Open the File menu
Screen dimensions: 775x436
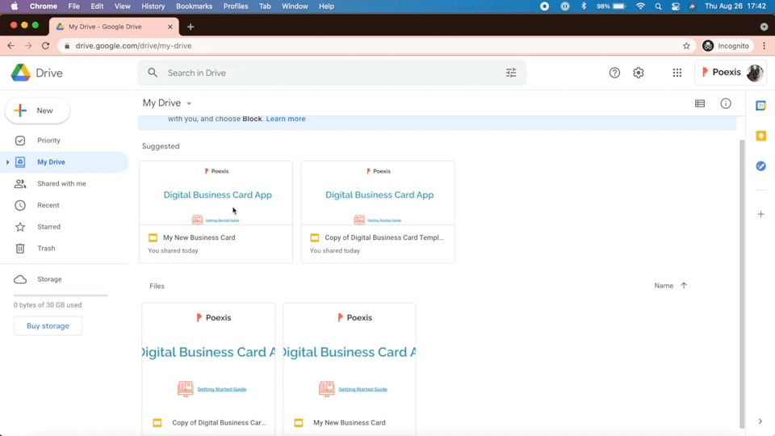coord(73,6)
